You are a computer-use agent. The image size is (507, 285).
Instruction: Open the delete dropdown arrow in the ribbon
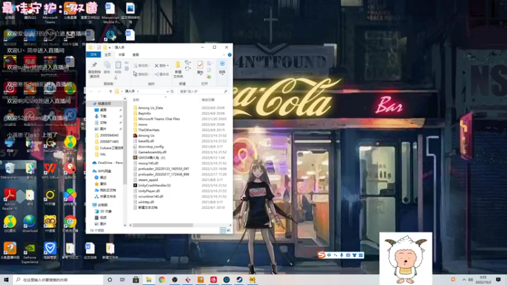(168, 66)
